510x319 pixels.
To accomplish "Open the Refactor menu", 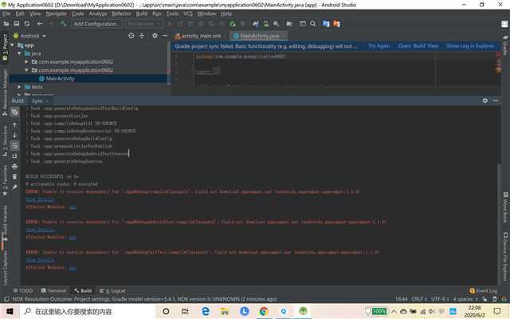I will click(121, 14).
